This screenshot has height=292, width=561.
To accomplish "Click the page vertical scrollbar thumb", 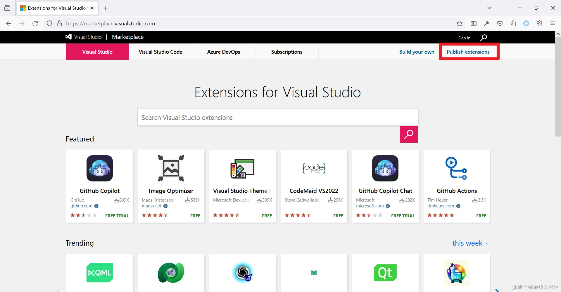I will (558, 86).
